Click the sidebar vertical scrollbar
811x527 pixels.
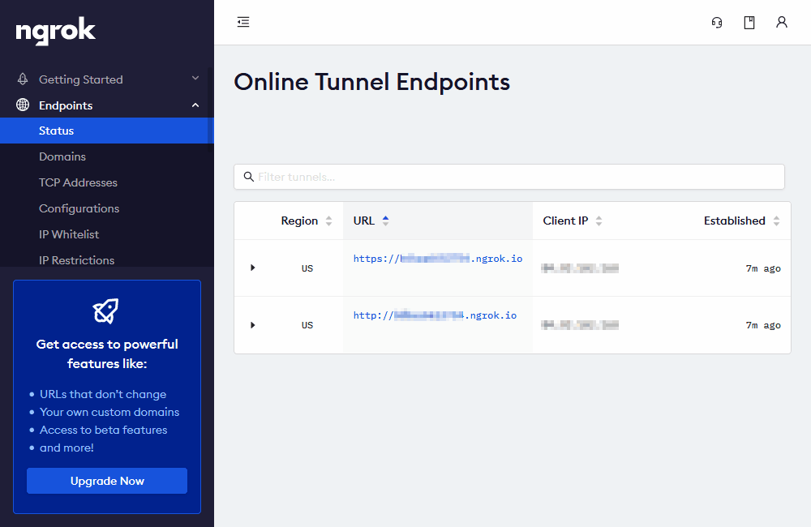click(x=210, y=109)
